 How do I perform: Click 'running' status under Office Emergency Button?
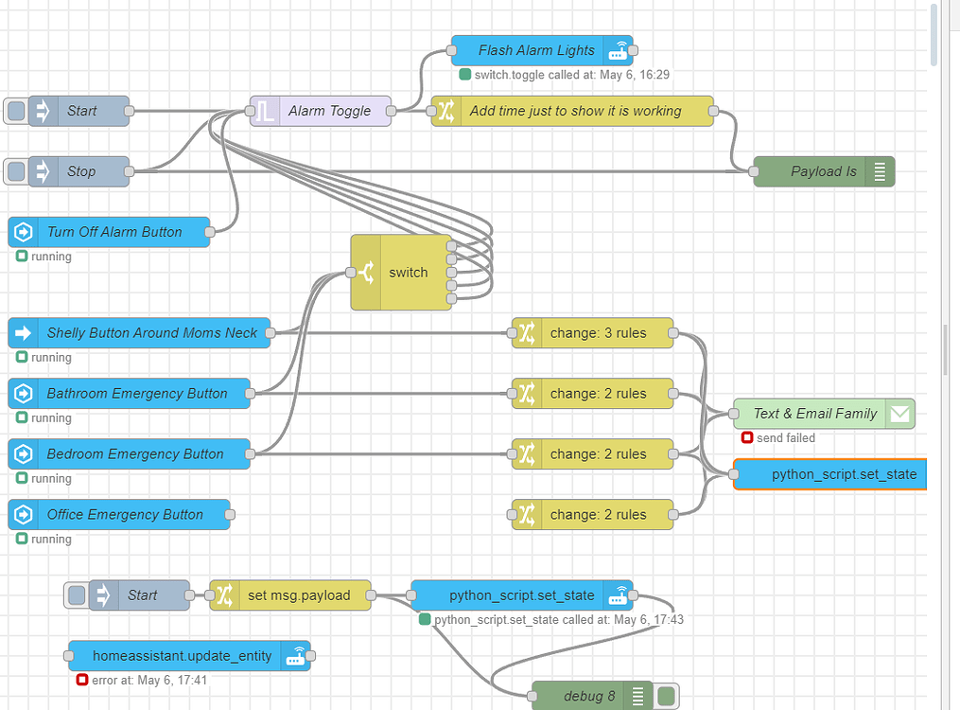[51, 539]
